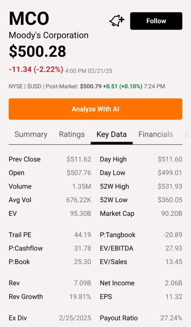Click the 52W High figure

(170, 186)
